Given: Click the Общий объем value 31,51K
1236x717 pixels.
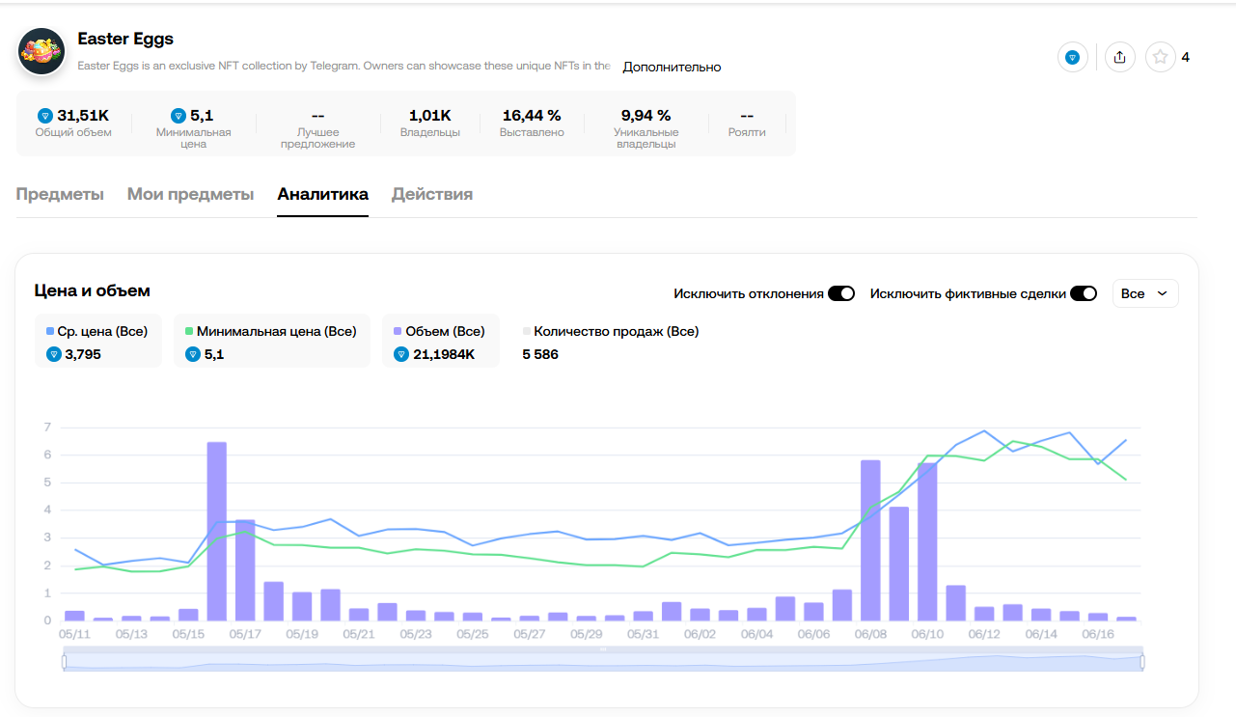Looking at the screenshot, I should [84, 116].
